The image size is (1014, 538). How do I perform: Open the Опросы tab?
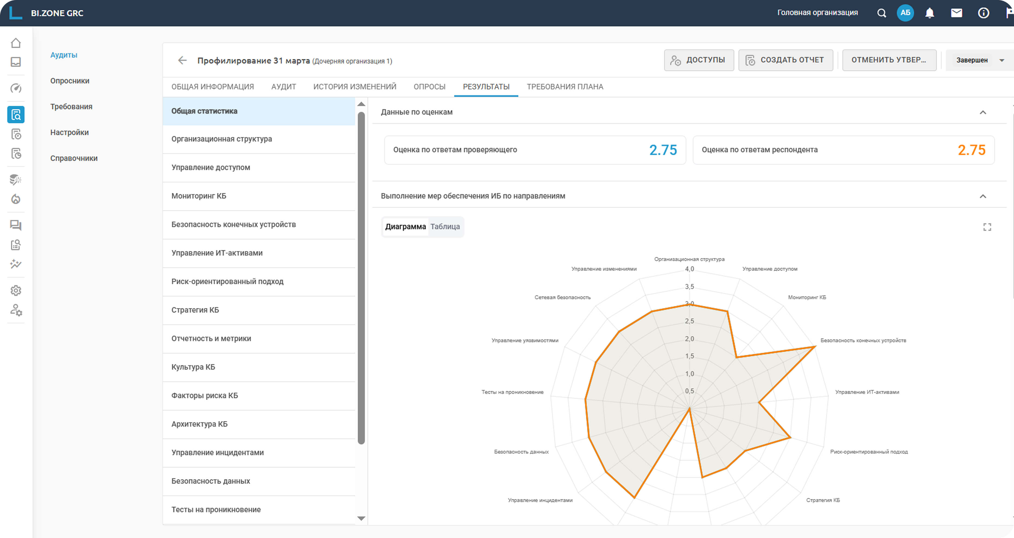click(429, 87)
